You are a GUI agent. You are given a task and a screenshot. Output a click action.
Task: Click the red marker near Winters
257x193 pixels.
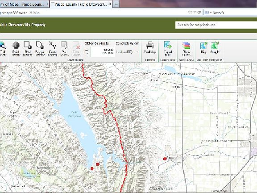165,158
